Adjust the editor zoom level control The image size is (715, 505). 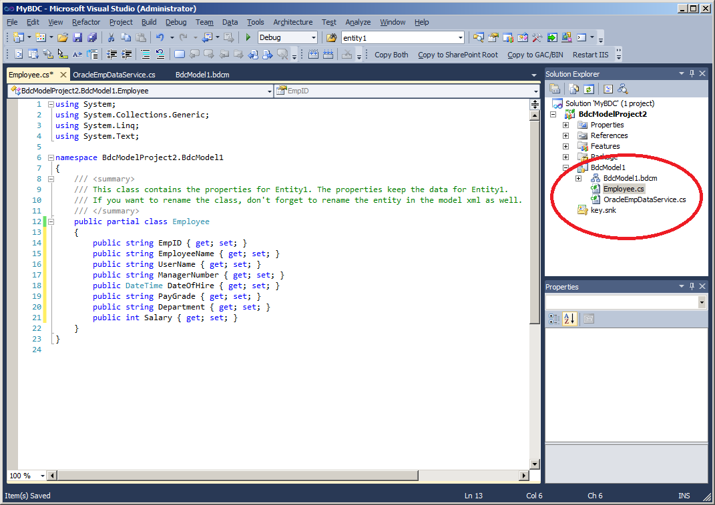(x=25, y=475)
